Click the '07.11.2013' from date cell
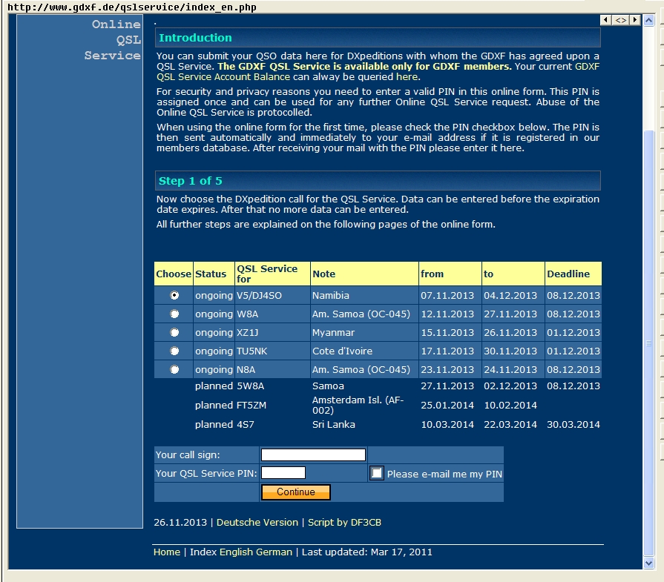 click(450, 295)
